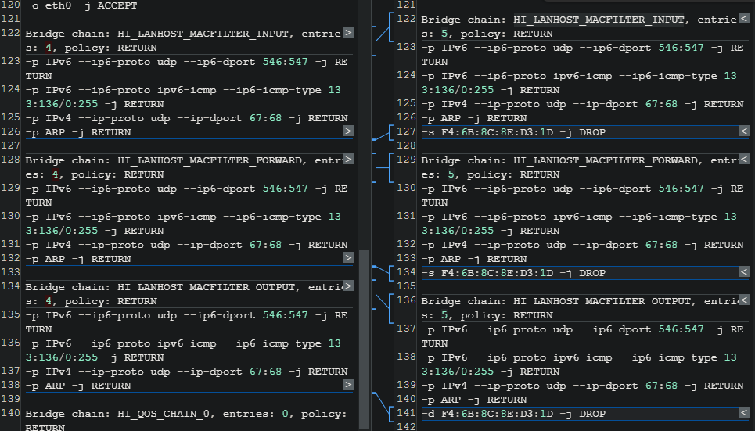The width and height of the screenshot is (755, 431).
Task: Click the right-arrow on left pane line 122
Action: point(348,33)
